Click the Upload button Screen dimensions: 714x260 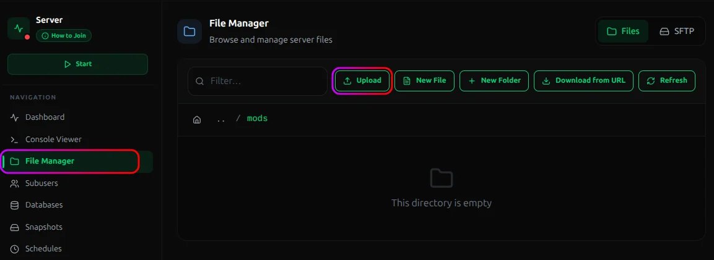coord(362,81)
